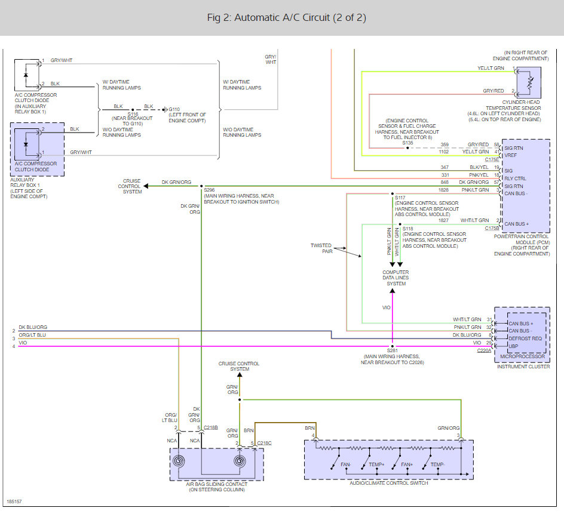Click the upward arrow below the Computer Data Lines System label
Screen dimensions: 564x514
(393, 291)
